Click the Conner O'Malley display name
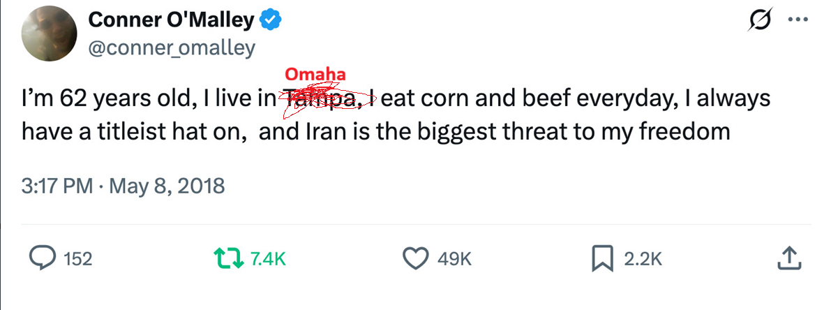The width and height of the screenshot is (831, 310). click(171, 22)
